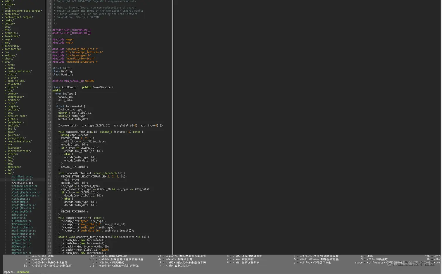Open HealthMonitor.cc file
The width and height of the screenshot is (442, 274).
click(x=24, y=231)
